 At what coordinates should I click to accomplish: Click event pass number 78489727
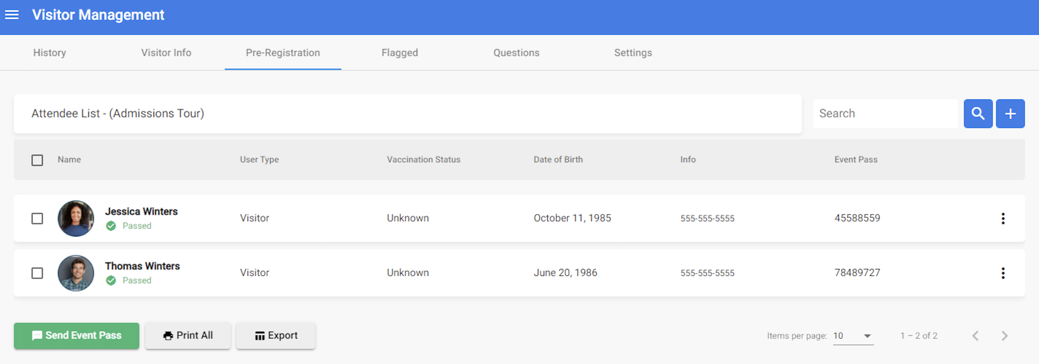(x=857, y=272)
